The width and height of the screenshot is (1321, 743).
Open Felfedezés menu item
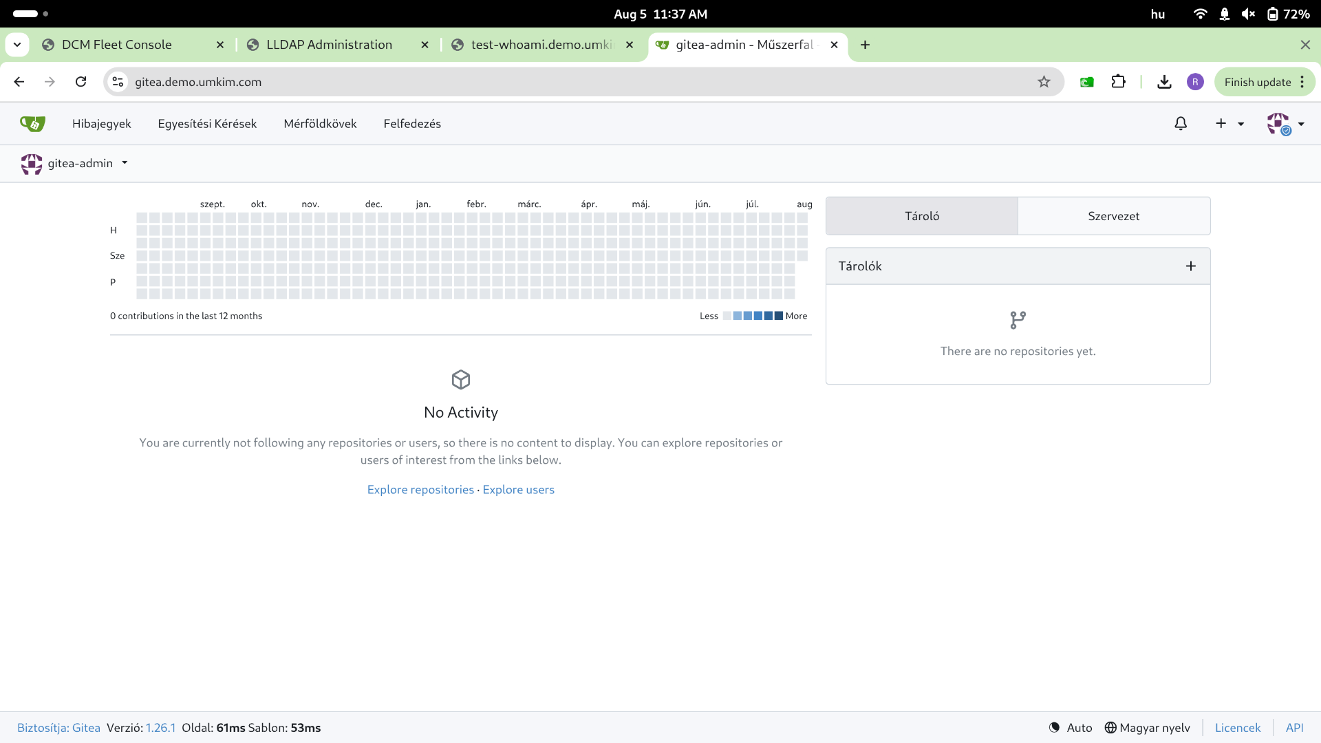click(x=412, y=124)
